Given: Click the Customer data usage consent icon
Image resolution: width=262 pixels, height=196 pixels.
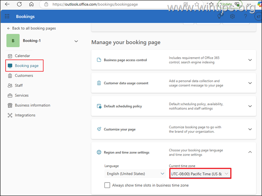Looking at the screenshot, I should click(x=99, y=83).
